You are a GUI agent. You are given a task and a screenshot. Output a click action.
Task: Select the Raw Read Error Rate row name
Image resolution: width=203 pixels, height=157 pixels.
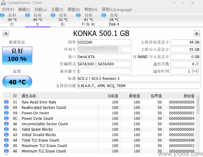click(x=39, y=102)
